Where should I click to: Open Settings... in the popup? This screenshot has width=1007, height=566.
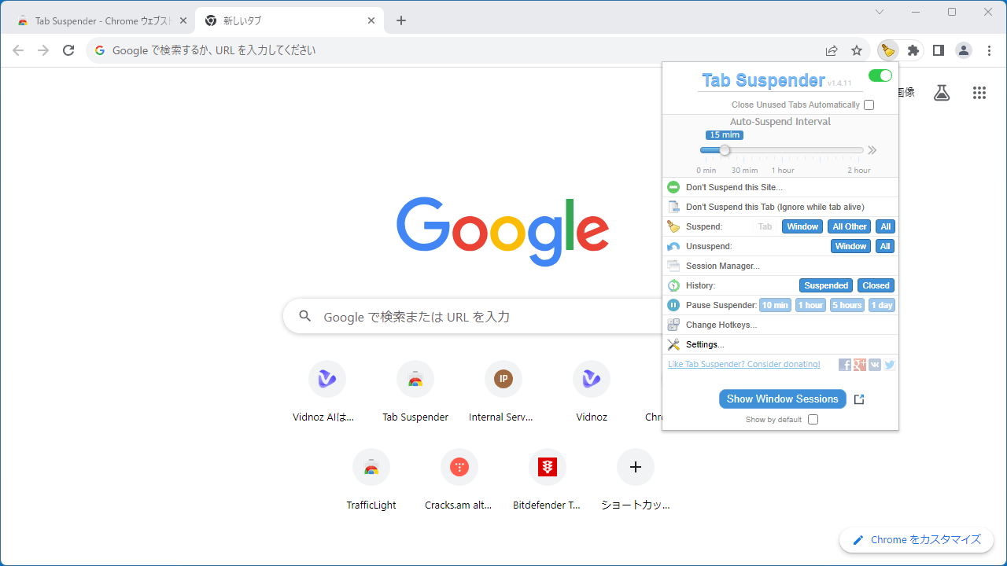pos(780,344)
